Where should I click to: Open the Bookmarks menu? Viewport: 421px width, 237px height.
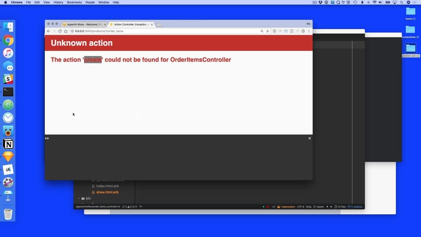pyautogui.click(x=74, y=3)
